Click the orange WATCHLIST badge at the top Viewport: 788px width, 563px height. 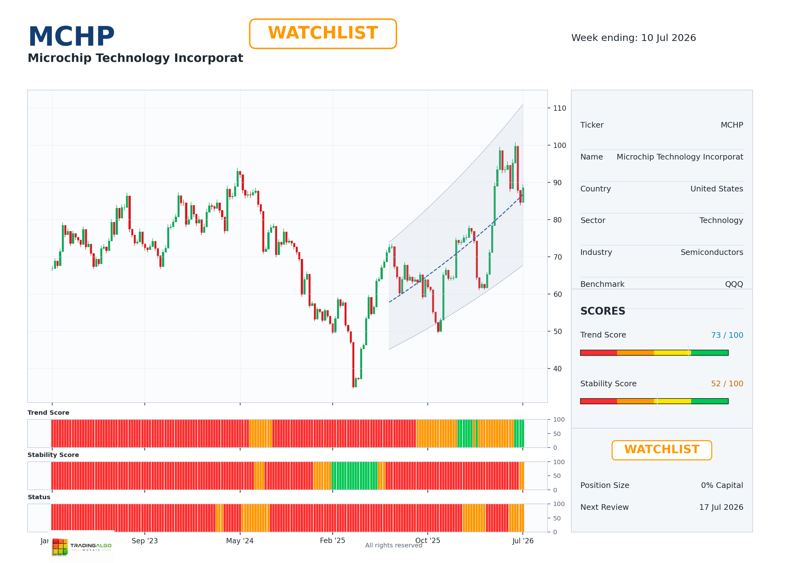tap(323, 34)
